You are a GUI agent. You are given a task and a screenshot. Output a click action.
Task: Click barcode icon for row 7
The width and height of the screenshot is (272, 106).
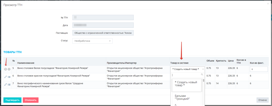(9, 85)
